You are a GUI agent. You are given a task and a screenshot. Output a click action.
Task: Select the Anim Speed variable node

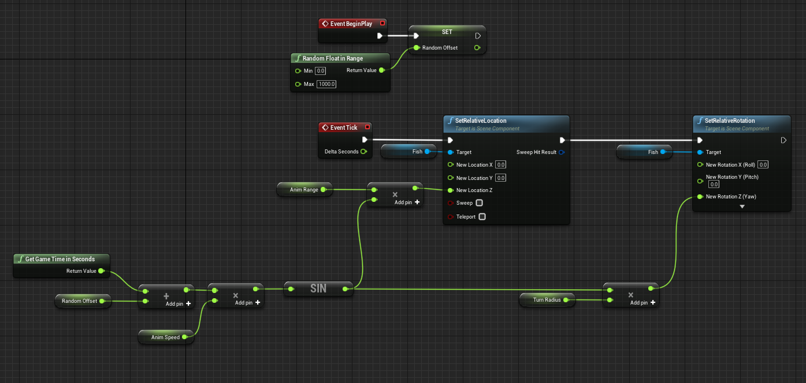click(x=166, y=337)
